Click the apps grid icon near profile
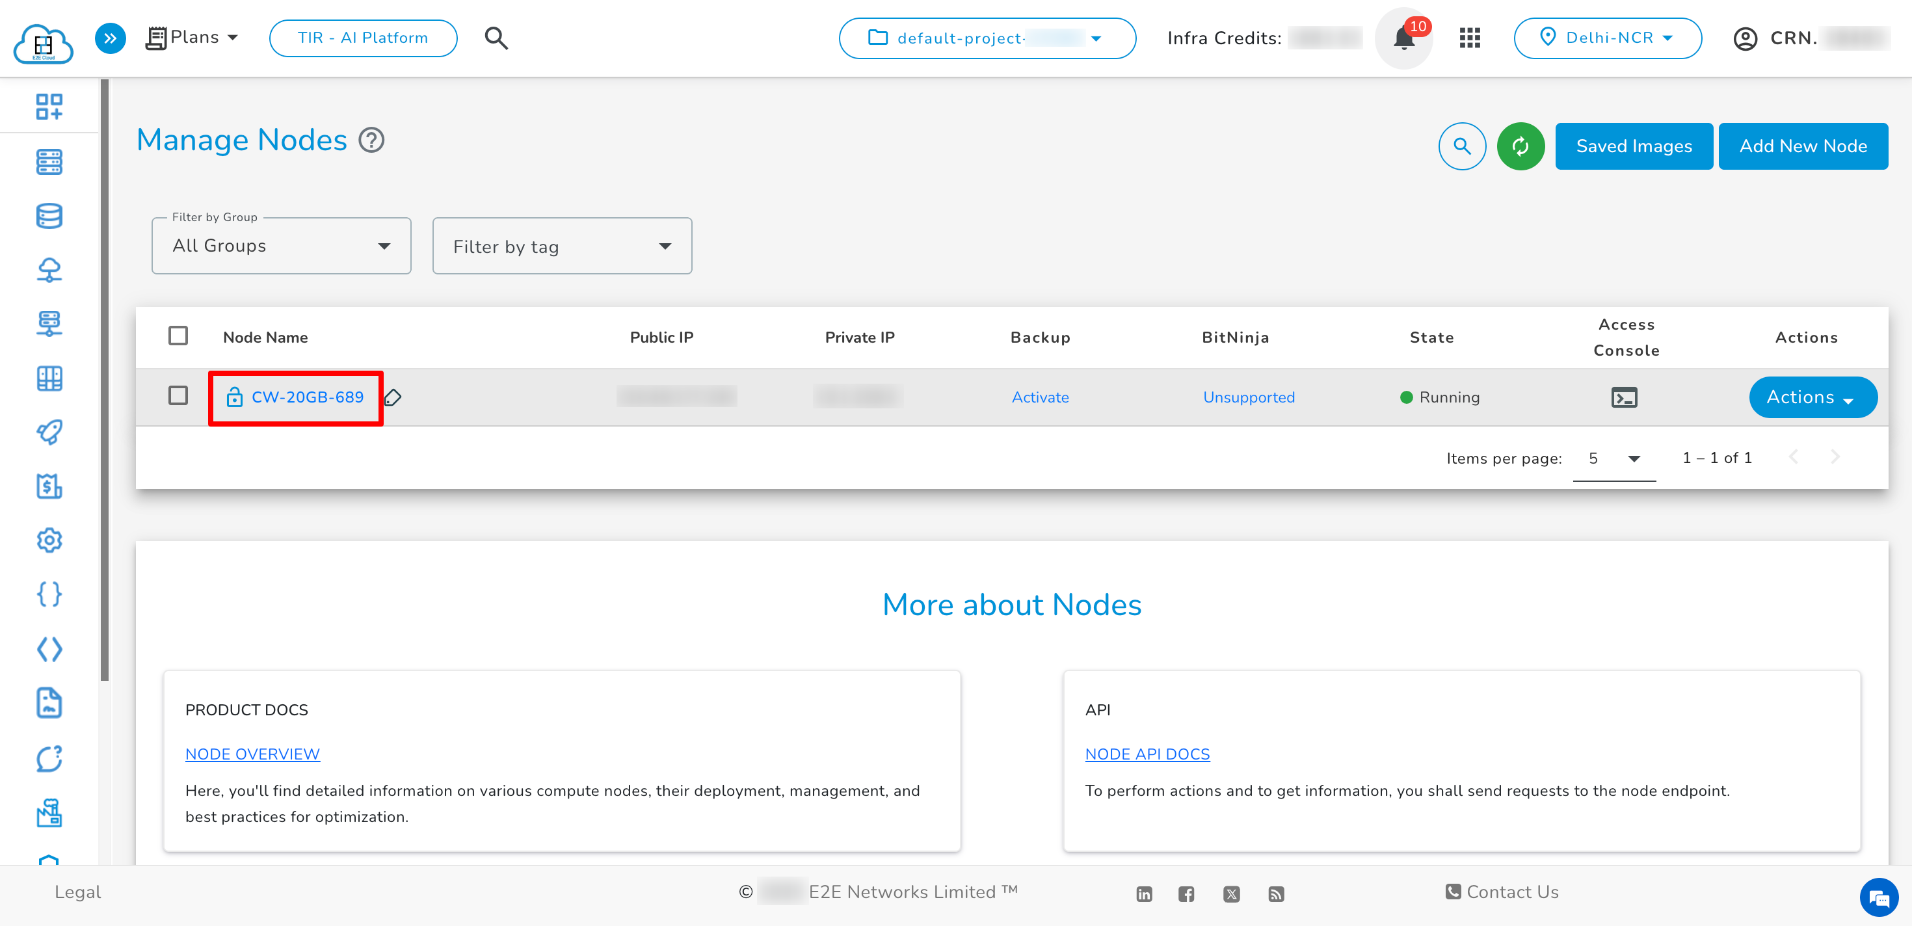 [x=1470, y=38]
